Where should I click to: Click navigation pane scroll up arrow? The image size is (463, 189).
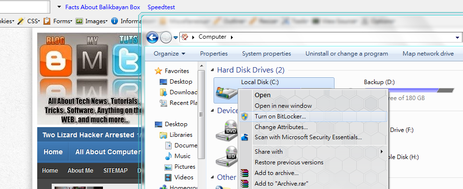coord(202,66)
